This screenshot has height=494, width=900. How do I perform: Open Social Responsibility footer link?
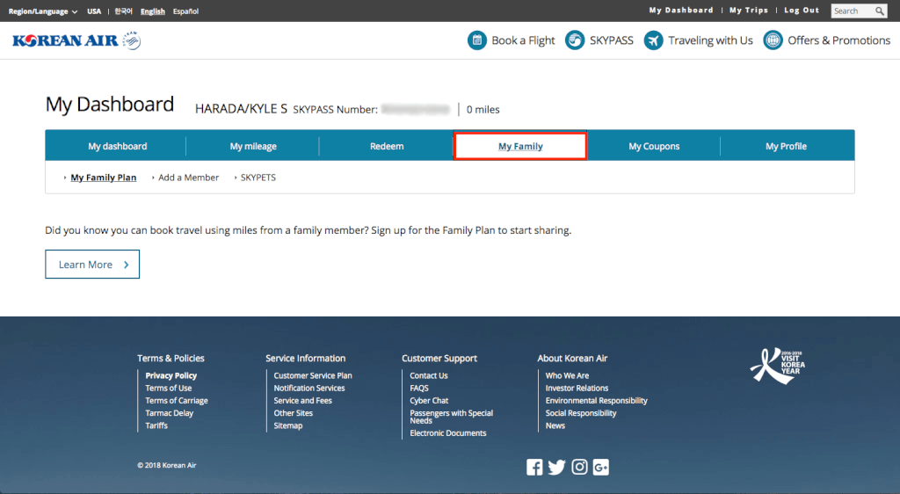[x=581, y=412]
